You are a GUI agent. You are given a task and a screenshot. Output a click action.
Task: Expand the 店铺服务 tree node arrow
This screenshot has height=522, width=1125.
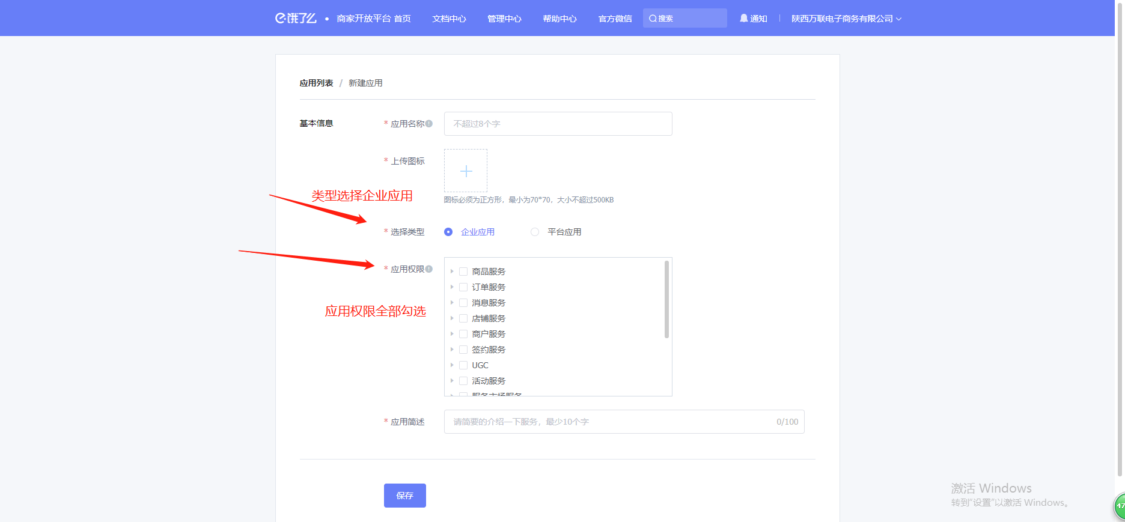click(452, 318)
